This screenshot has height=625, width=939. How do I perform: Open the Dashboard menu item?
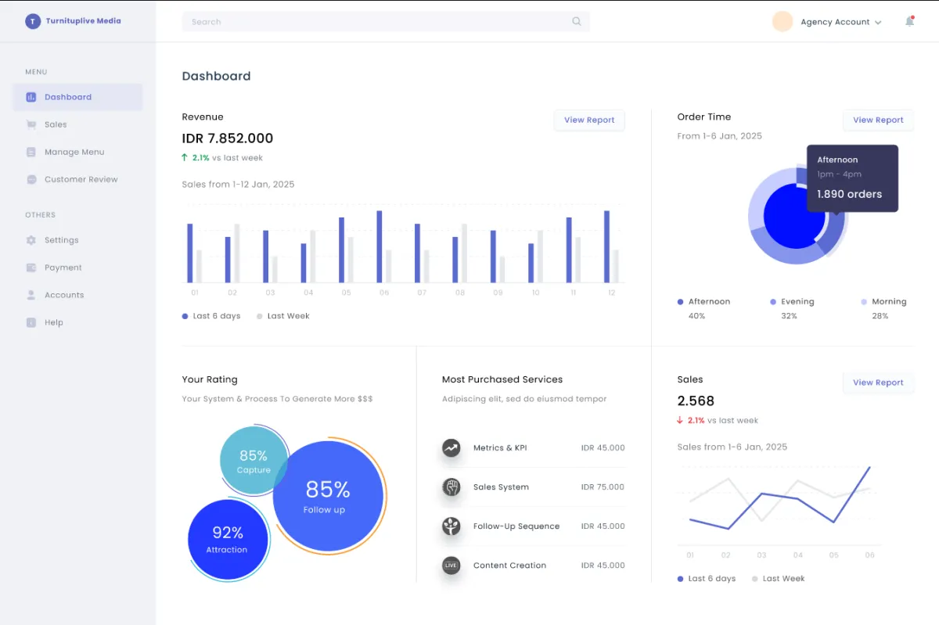[x=77, y=97]
